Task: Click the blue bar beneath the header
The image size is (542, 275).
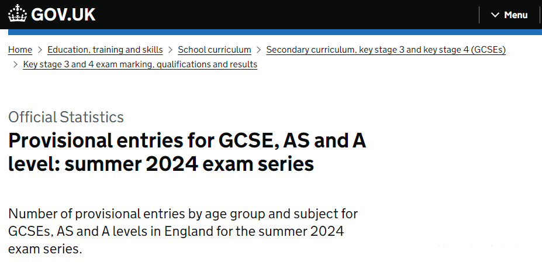Action: 275,32
